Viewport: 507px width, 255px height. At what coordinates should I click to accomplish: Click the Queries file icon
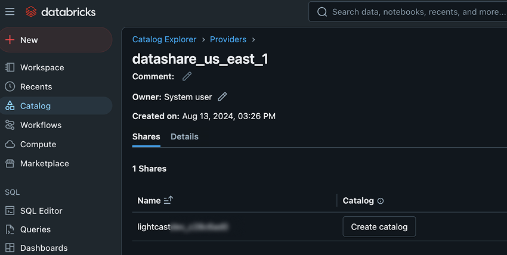pos(10,229)
